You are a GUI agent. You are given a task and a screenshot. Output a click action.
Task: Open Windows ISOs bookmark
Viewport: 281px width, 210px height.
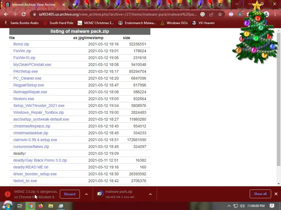tap(174, 23)
